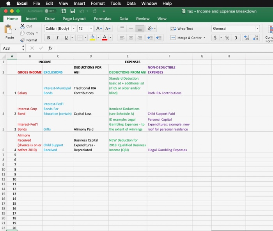Align text to bottom
The height and width of the screenshot is (231, 273).
[140, 29]
